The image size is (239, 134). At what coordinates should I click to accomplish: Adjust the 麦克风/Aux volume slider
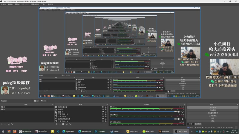pyautogui.click(x=143, y=112)
